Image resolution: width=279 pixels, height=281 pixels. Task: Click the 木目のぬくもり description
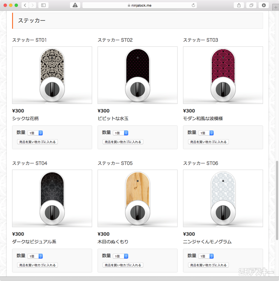click(113, 242)
